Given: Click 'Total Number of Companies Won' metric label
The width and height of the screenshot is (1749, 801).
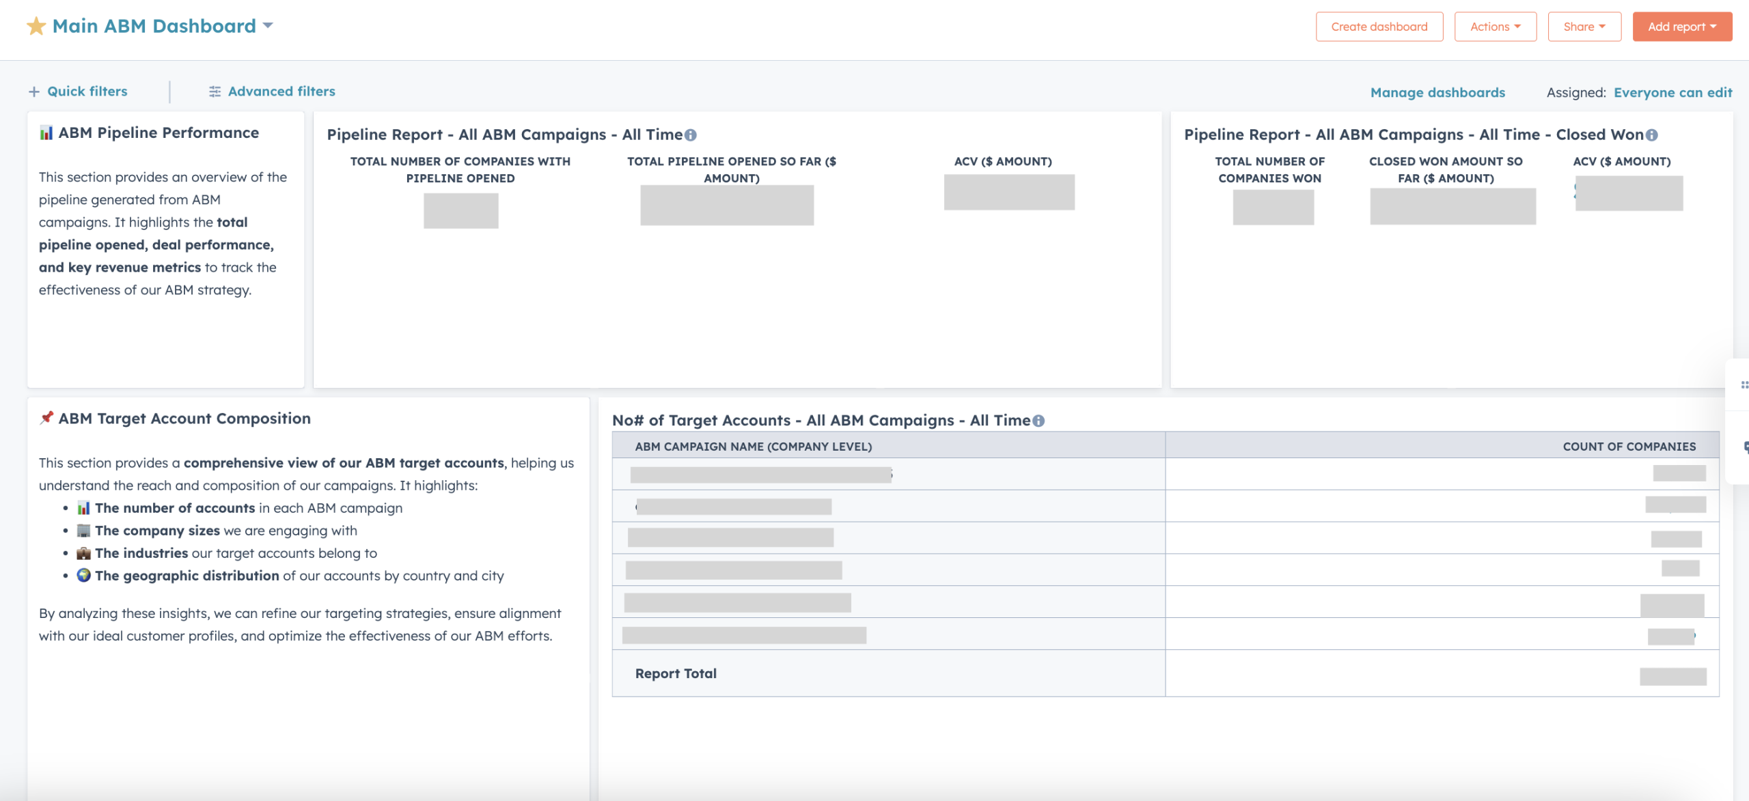Looking at the screenshot, I should coord(1269,169).
